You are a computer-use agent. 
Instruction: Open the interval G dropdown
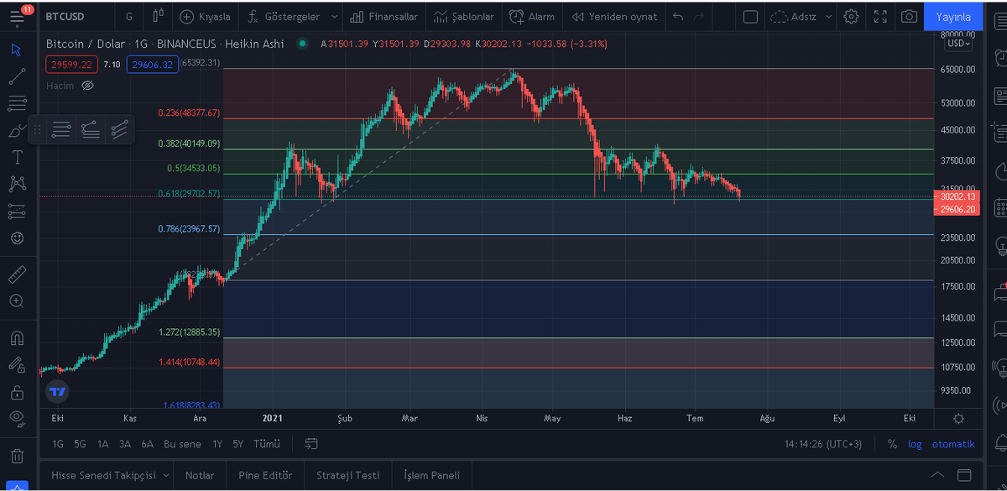tap(128, 16)
